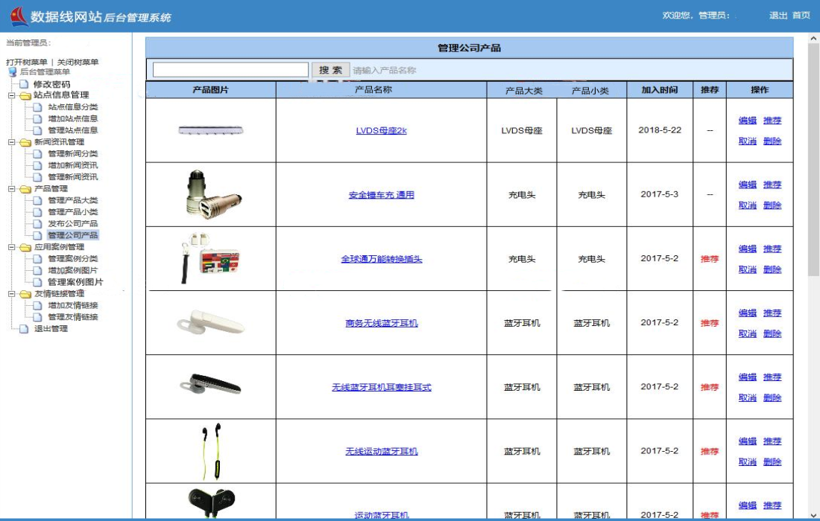Click the folder icon beside 友情链接管理

click(x=25, y=295)
